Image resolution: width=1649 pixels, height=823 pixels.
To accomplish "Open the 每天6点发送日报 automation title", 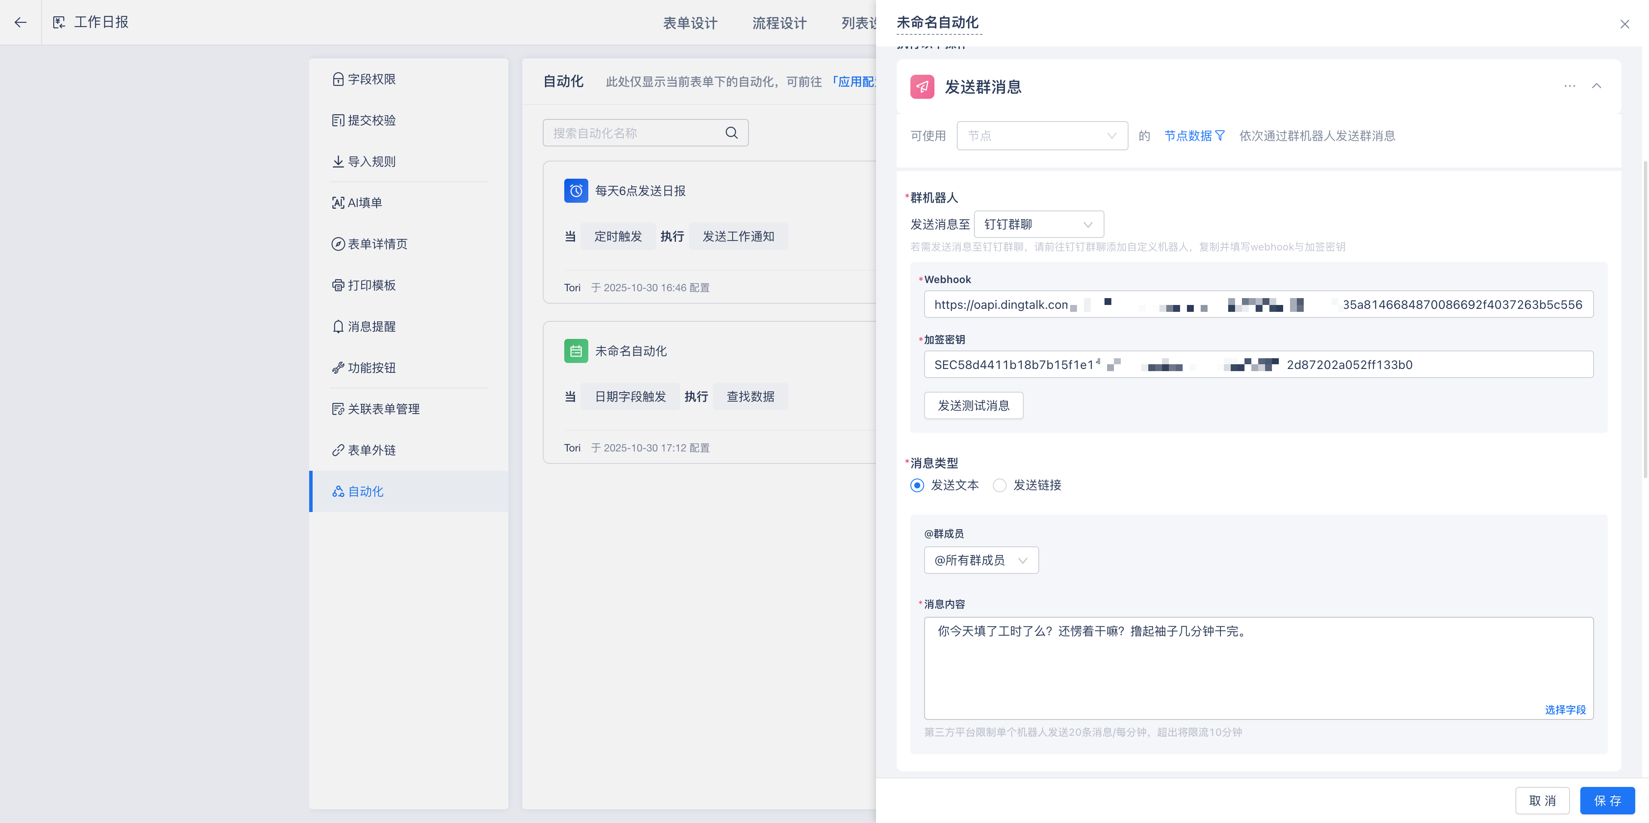I will click(640, 191).
